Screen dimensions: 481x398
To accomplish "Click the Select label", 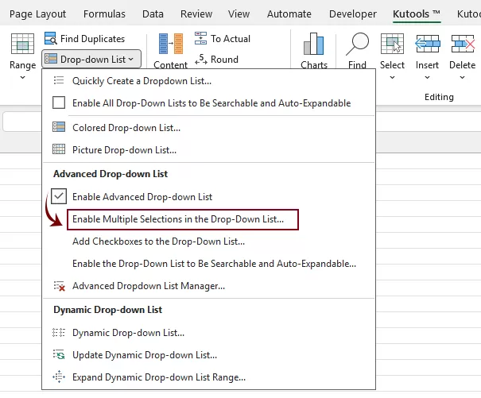I will click(392, 64).
